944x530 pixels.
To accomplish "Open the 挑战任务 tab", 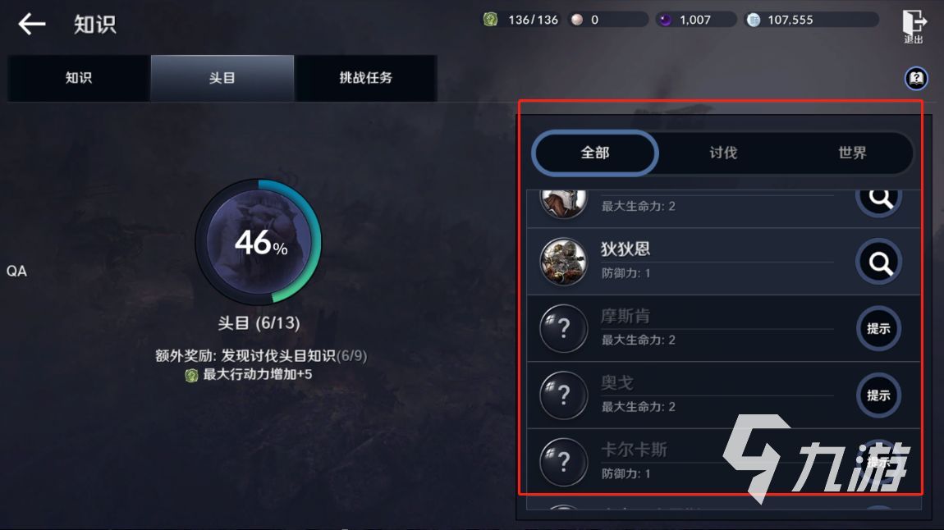I will [x=365, y=78].
